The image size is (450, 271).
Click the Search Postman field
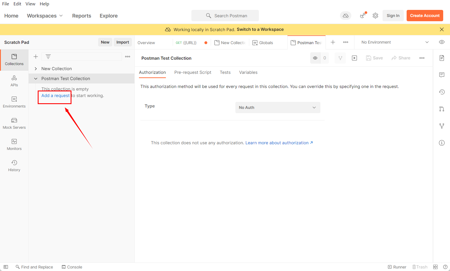(225, 16)
